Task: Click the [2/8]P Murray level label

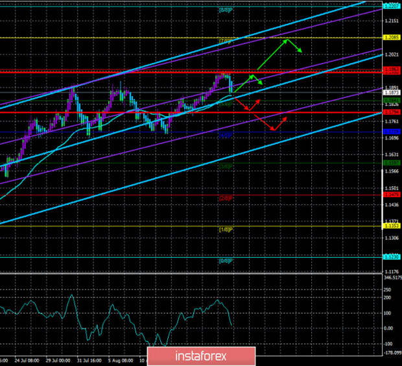Action: click(x=226, y=199)
